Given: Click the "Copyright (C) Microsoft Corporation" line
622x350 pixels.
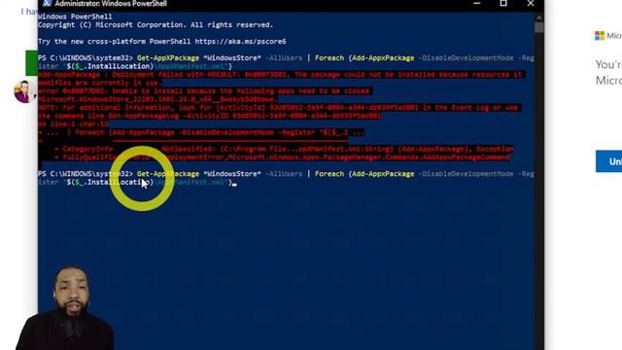Looking at the screenshot, I should coord(155,24).
